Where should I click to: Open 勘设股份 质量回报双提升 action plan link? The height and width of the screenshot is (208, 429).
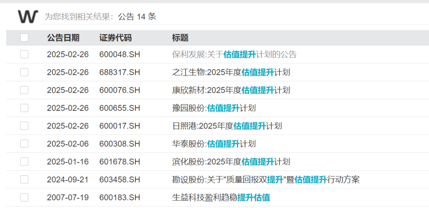click(266, 180)
